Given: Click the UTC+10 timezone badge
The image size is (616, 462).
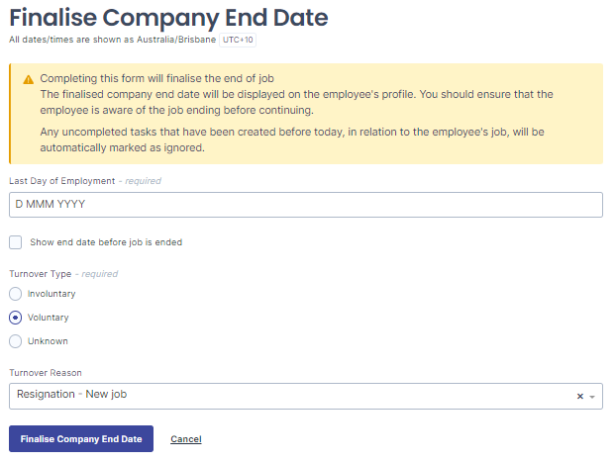Looking at the screenshot, I should click(x=238, y=40).
